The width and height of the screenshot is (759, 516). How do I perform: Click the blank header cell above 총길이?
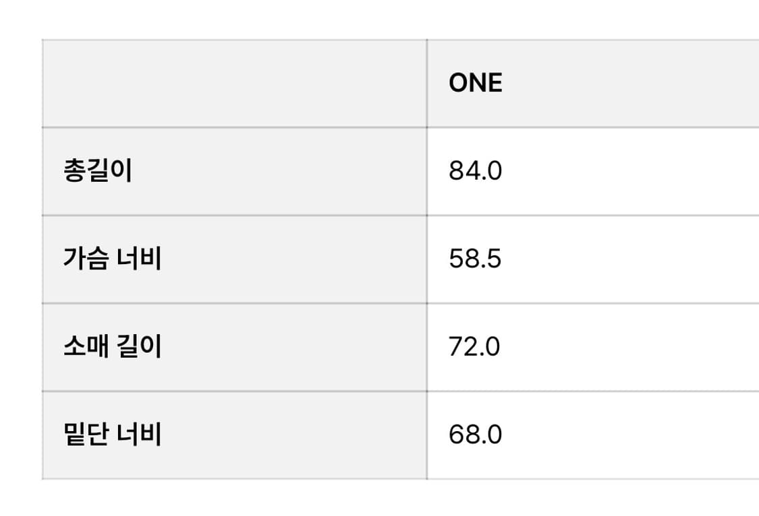234,83
